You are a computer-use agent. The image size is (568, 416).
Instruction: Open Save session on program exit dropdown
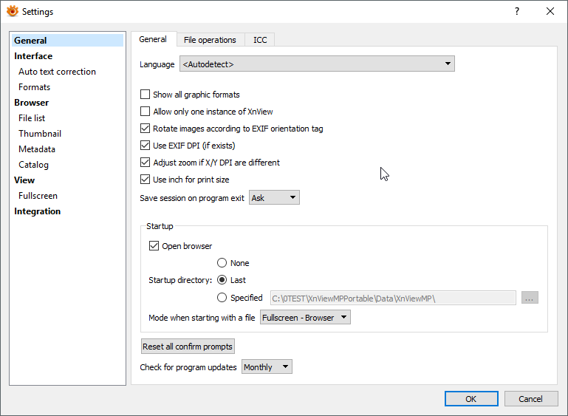pos(274,198)
